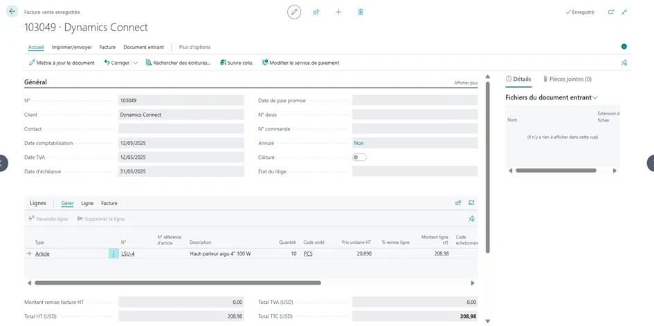Click the Date d'échéance field 31/05/2025
The height and width of the screenshot is (326, 654).
pos(181,171)
